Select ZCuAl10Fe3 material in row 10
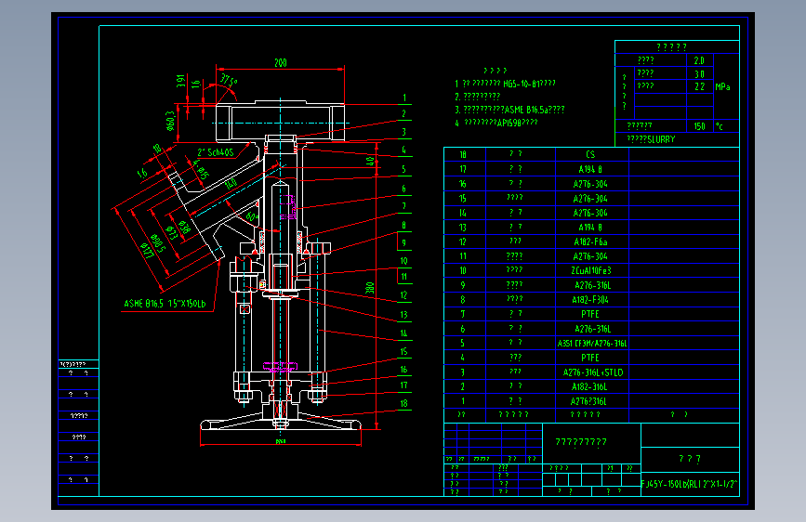Screen dimensions: 806x522 591,270
